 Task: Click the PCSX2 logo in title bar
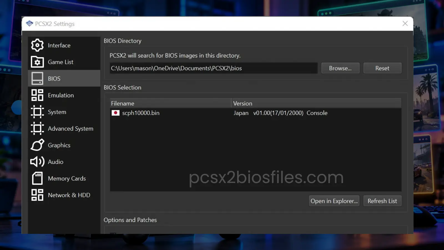click(29, 24)
